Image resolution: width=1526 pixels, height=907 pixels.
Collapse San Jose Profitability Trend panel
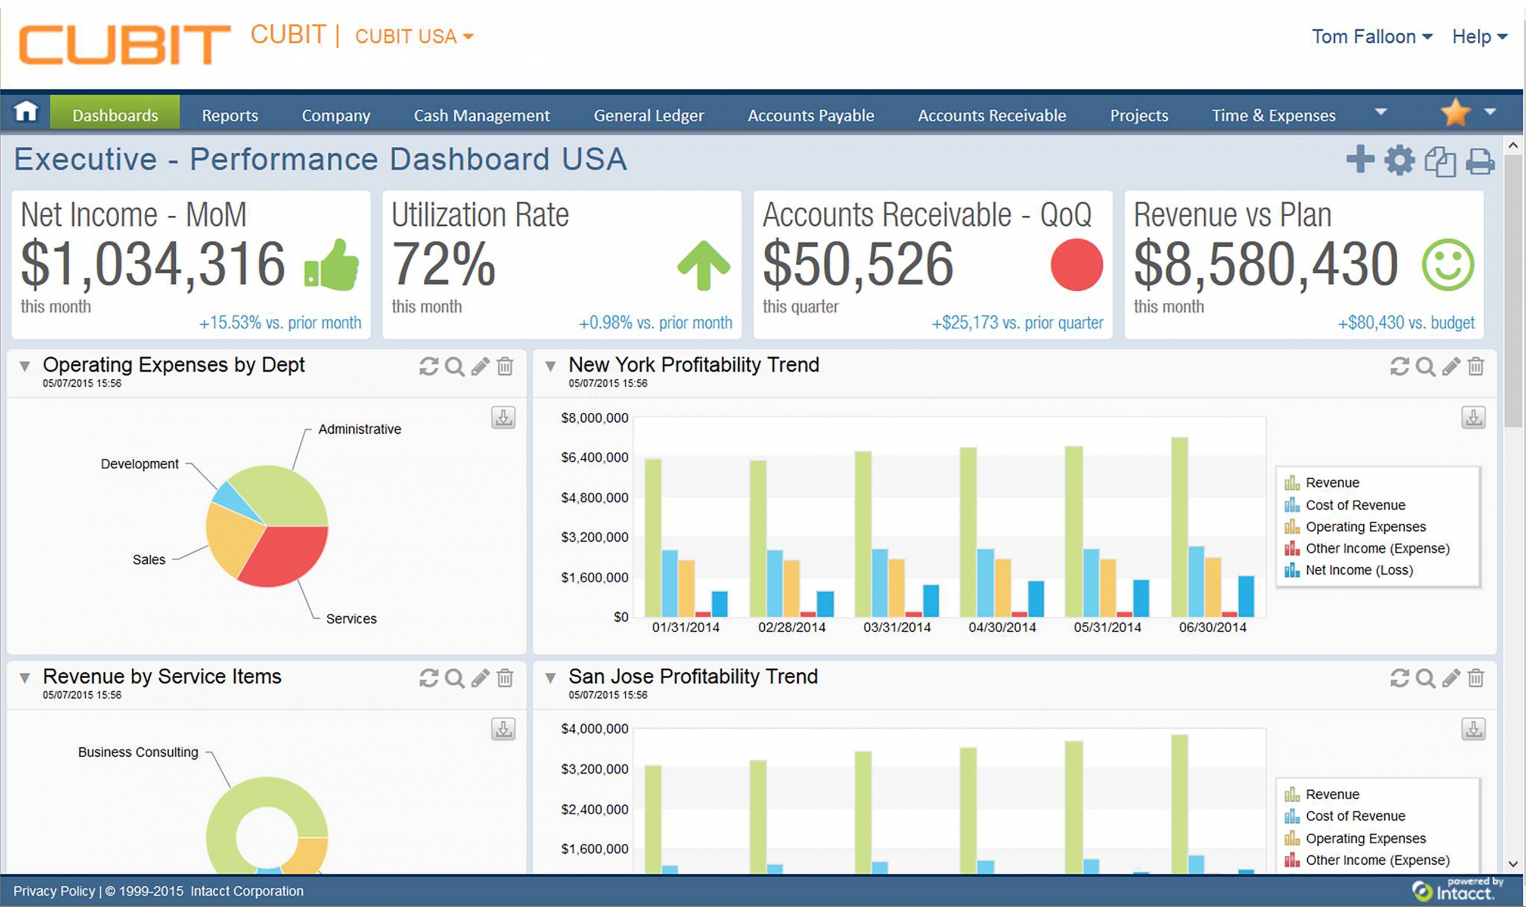tap(550, 678)
